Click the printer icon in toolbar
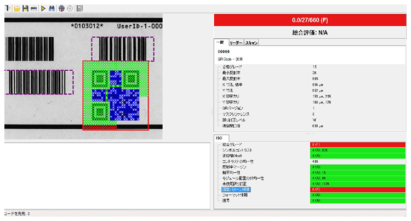 [x=33, y=9]
